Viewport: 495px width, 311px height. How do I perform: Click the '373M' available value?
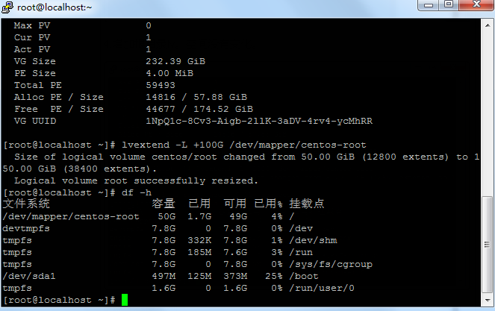pyautogui.click(x=235, y=276)
